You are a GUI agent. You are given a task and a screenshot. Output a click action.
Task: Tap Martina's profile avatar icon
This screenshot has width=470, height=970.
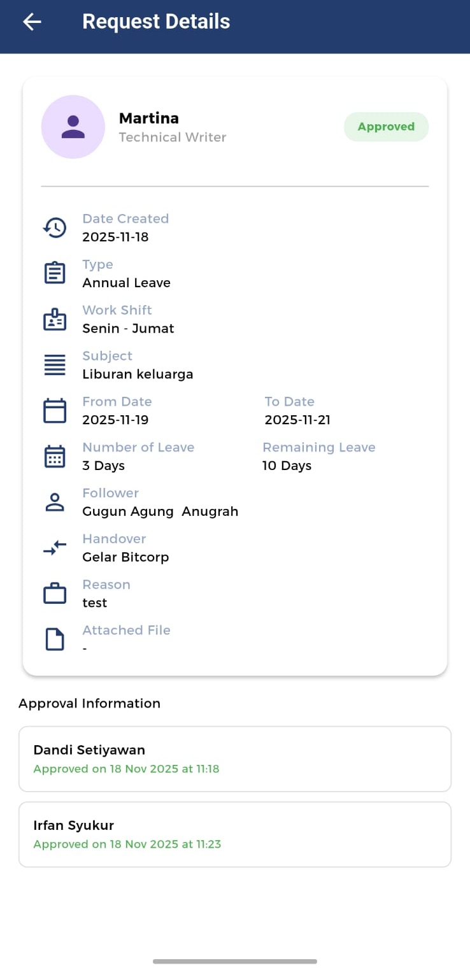coord(73,127)
